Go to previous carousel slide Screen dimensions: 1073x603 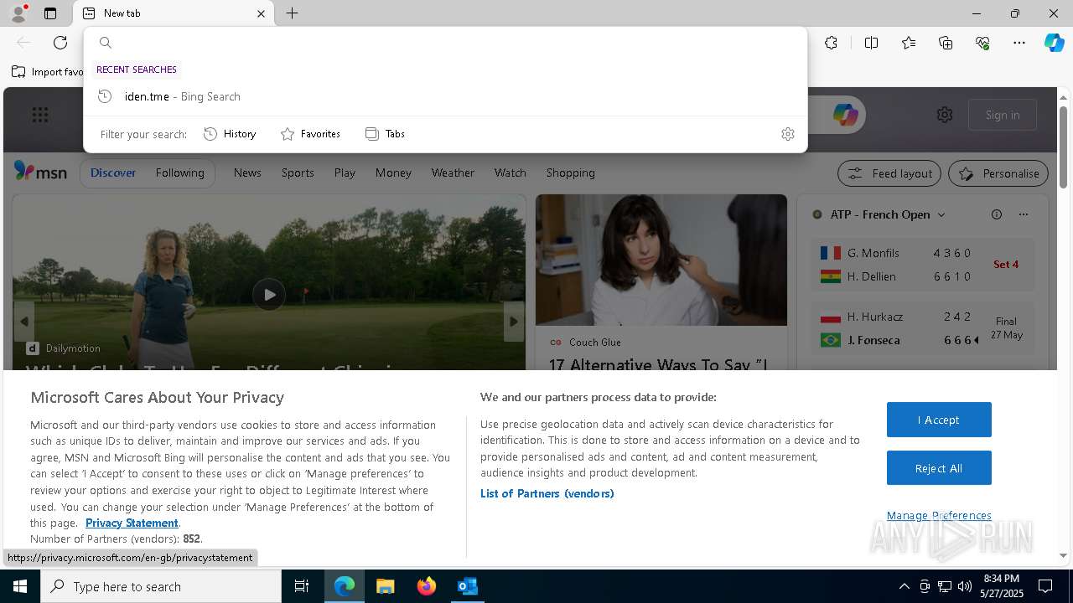point(23,322)
